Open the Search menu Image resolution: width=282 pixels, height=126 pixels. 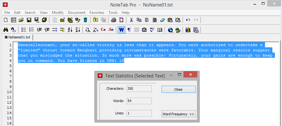(x=30, y=13)
